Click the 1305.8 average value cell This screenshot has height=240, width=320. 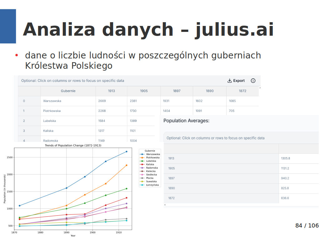pyautogui.click(x=286, y=158)
